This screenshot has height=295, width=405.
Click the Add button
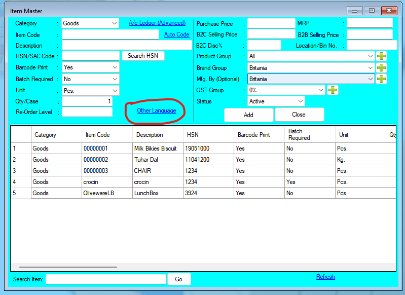(x=248, y=115)
